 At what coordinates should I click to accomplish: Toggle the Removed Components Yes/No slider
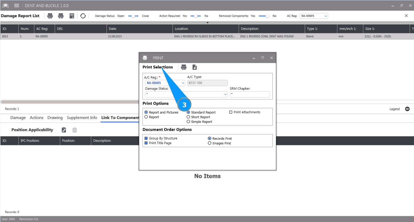point(264,16)
